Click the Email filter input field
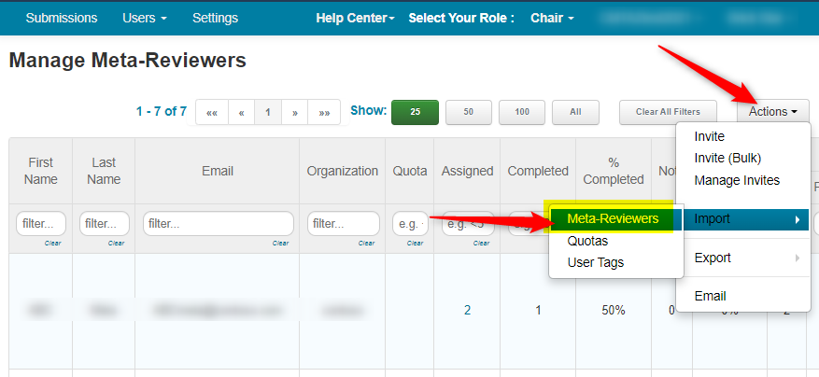This screenshot has height=377, width=819. point(217,224)
